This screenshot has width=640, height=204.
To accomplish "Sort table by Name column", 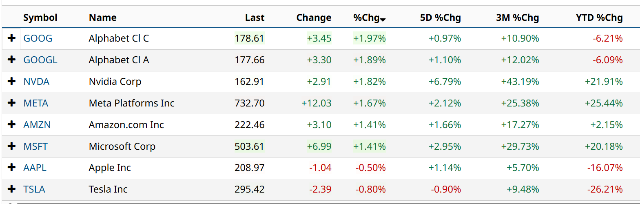I will 103,18.
